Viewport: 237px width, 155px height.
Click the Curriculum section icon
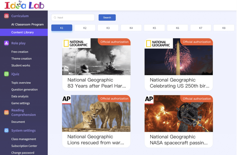(6, 16)
